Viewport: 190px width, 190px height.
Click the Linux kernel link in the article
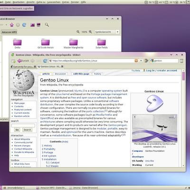(63, 94)
